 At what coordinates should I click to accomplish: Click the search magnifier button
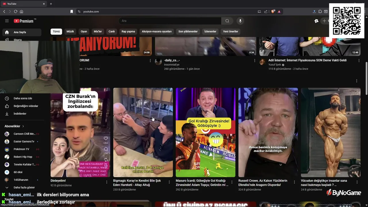(x=227, y=21)
